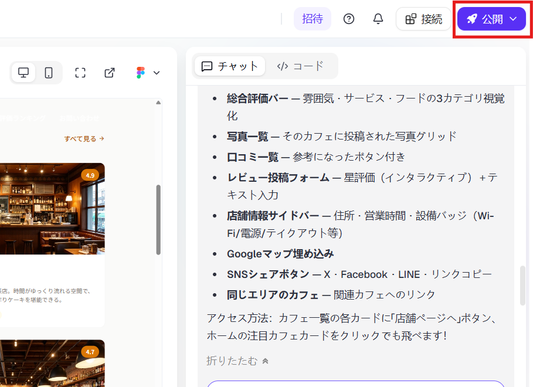The width and height of the screenshot is (533, 387).
Task: Click the 4.7 rating badge
Action: [x=90, y=352]
